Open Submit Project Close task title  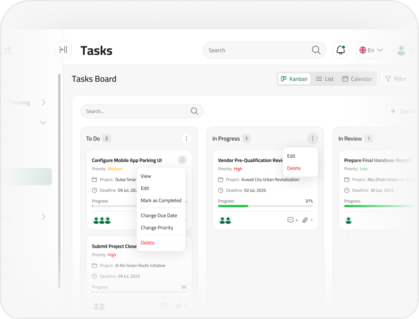tap(114, 246)
